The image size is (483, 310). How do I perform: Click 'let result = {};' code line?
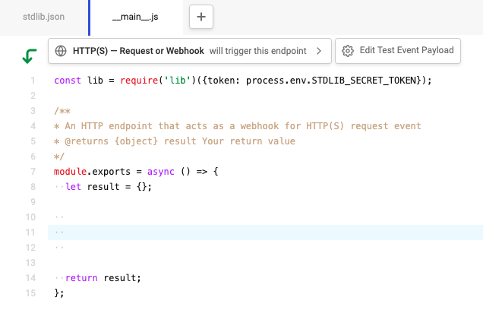coord(109,187)
